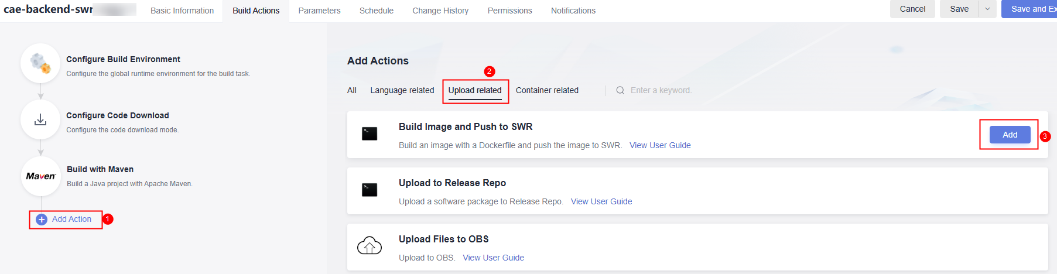
Task: Click the Upload to Release Repo terminal icon
Action: point(370,190)
